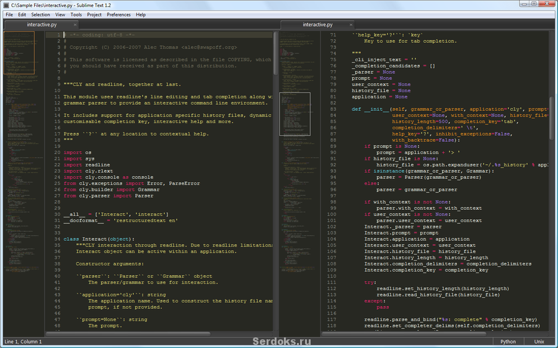Close the left interactive.py tab
This screenshot has width=558, height=348.
click(x=75, y=25)
